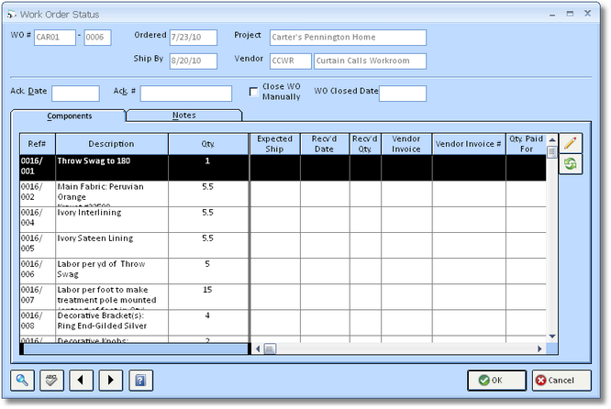Click Ref# cell 0016/004
Image resolution: width=611 pixels, height=409 pixels.
coord(38,219)
